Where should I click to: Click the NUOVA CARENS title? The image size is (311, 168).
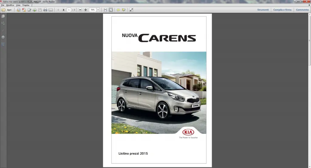click(x=159, y=38)
